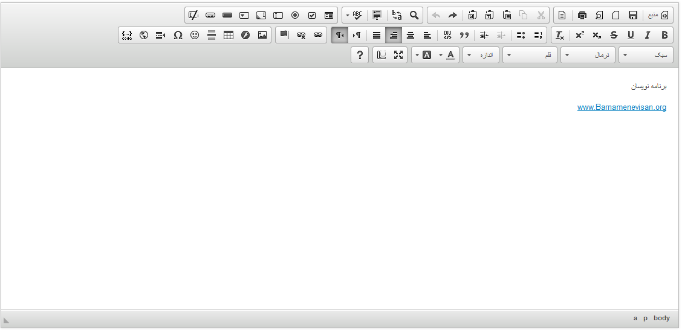The height and width of the screenshot is (330, 682).
Task: Open the text color picker
Action: coord(450,55)
